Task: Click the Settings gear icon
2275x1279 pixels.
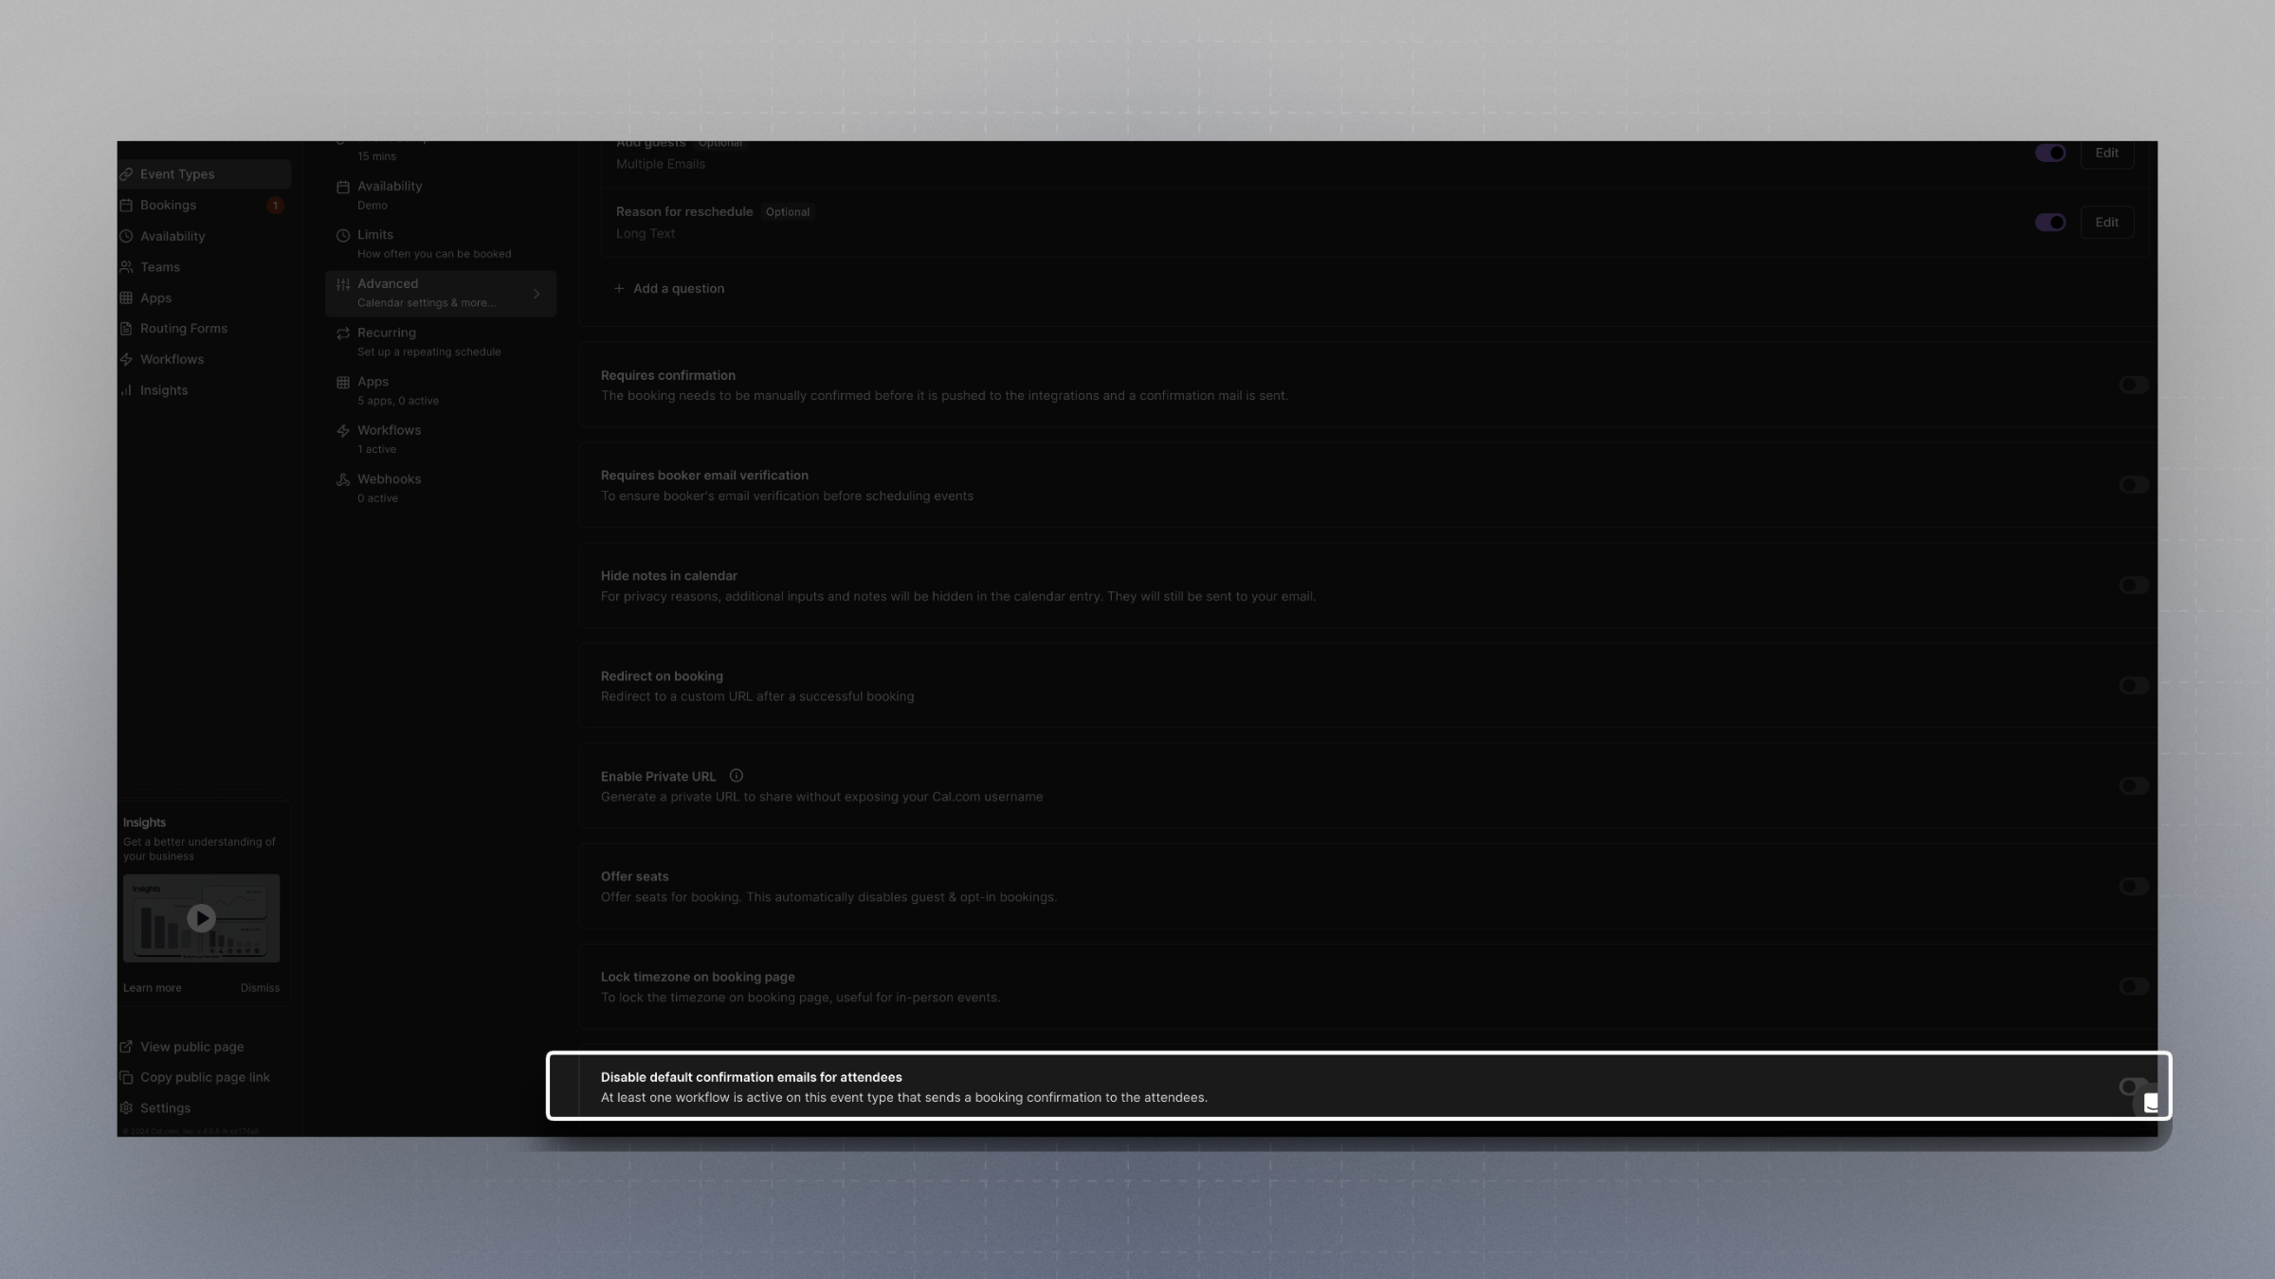Action: click(x=126, y=1108)
